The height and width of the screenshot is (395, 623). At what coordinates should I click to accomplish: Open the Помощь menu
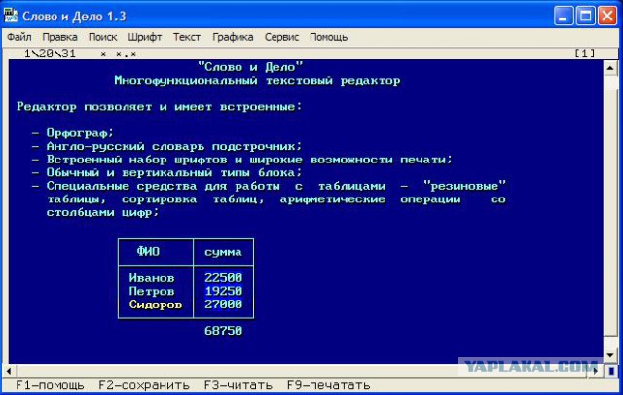[329, 37]
